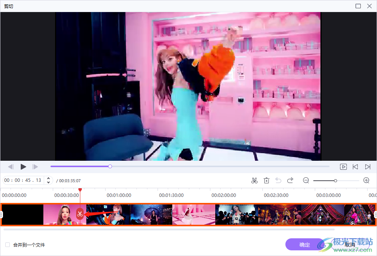Viewport: 377px width, 256px height.
Task: Select the pink floor dancer thumbnail
Action: [x=194, y=215]
